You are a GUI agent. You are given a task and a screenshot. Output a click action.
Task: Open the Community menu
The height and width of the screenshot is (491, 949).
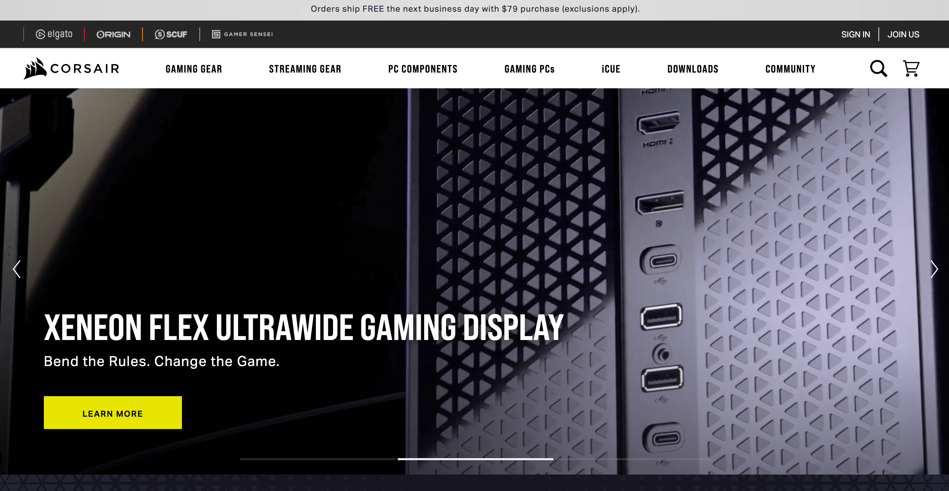tap(791, 69)
